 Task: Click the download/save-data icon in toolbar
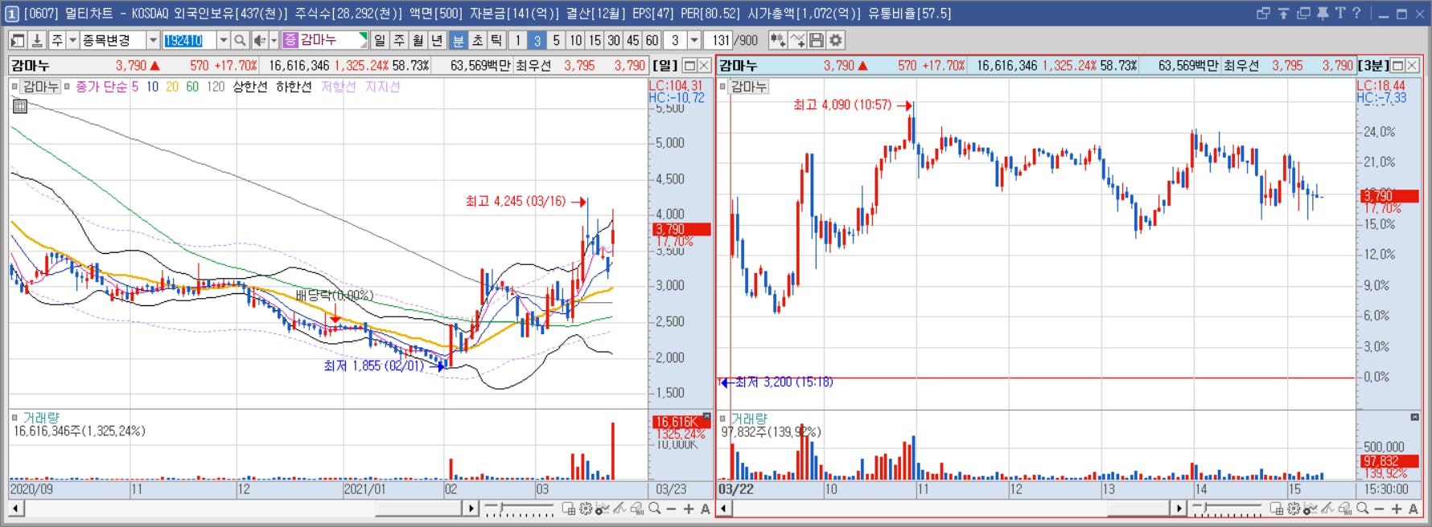point(37,40)
